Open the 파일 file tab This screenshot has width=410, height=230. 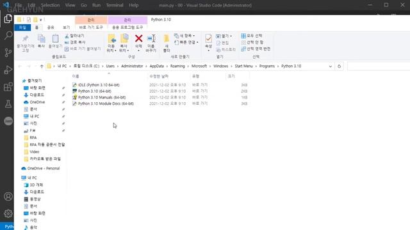point(22,27)
